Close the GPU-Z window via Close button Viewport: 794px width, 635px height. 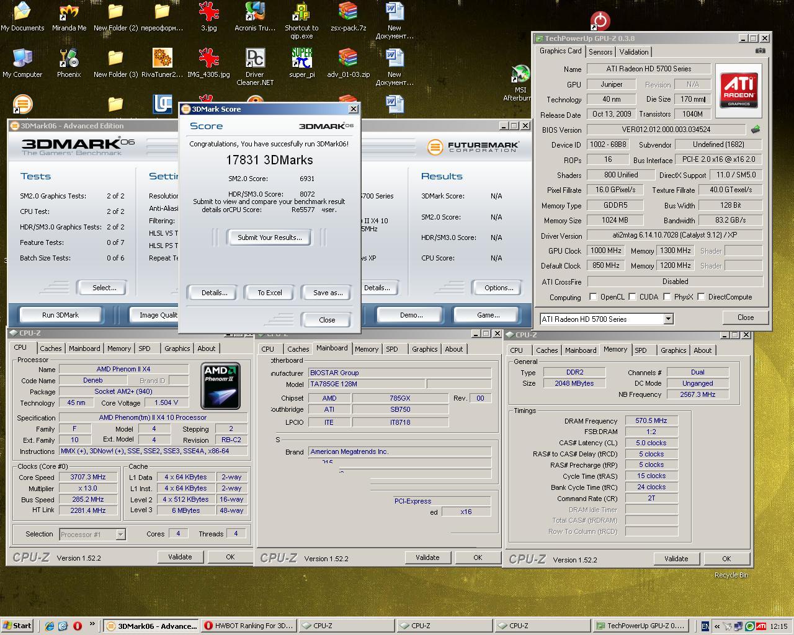[746, 317]
